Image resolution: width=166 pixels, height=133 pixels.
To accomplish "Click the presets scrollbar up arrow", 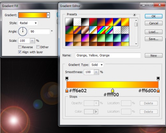I will (136, 20).
